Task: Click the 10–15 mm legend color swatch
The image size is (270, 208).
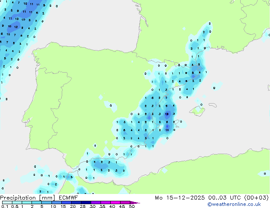Action: pyautogui.click(x=57, y=202)
